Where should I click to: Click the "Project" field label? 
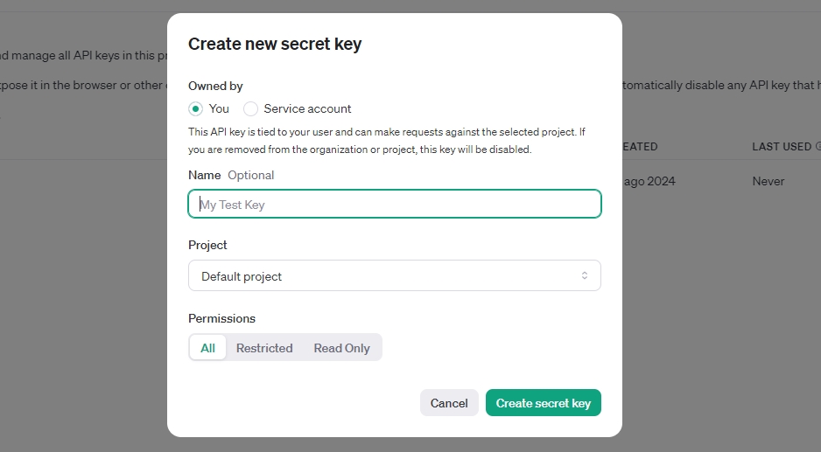207,245
